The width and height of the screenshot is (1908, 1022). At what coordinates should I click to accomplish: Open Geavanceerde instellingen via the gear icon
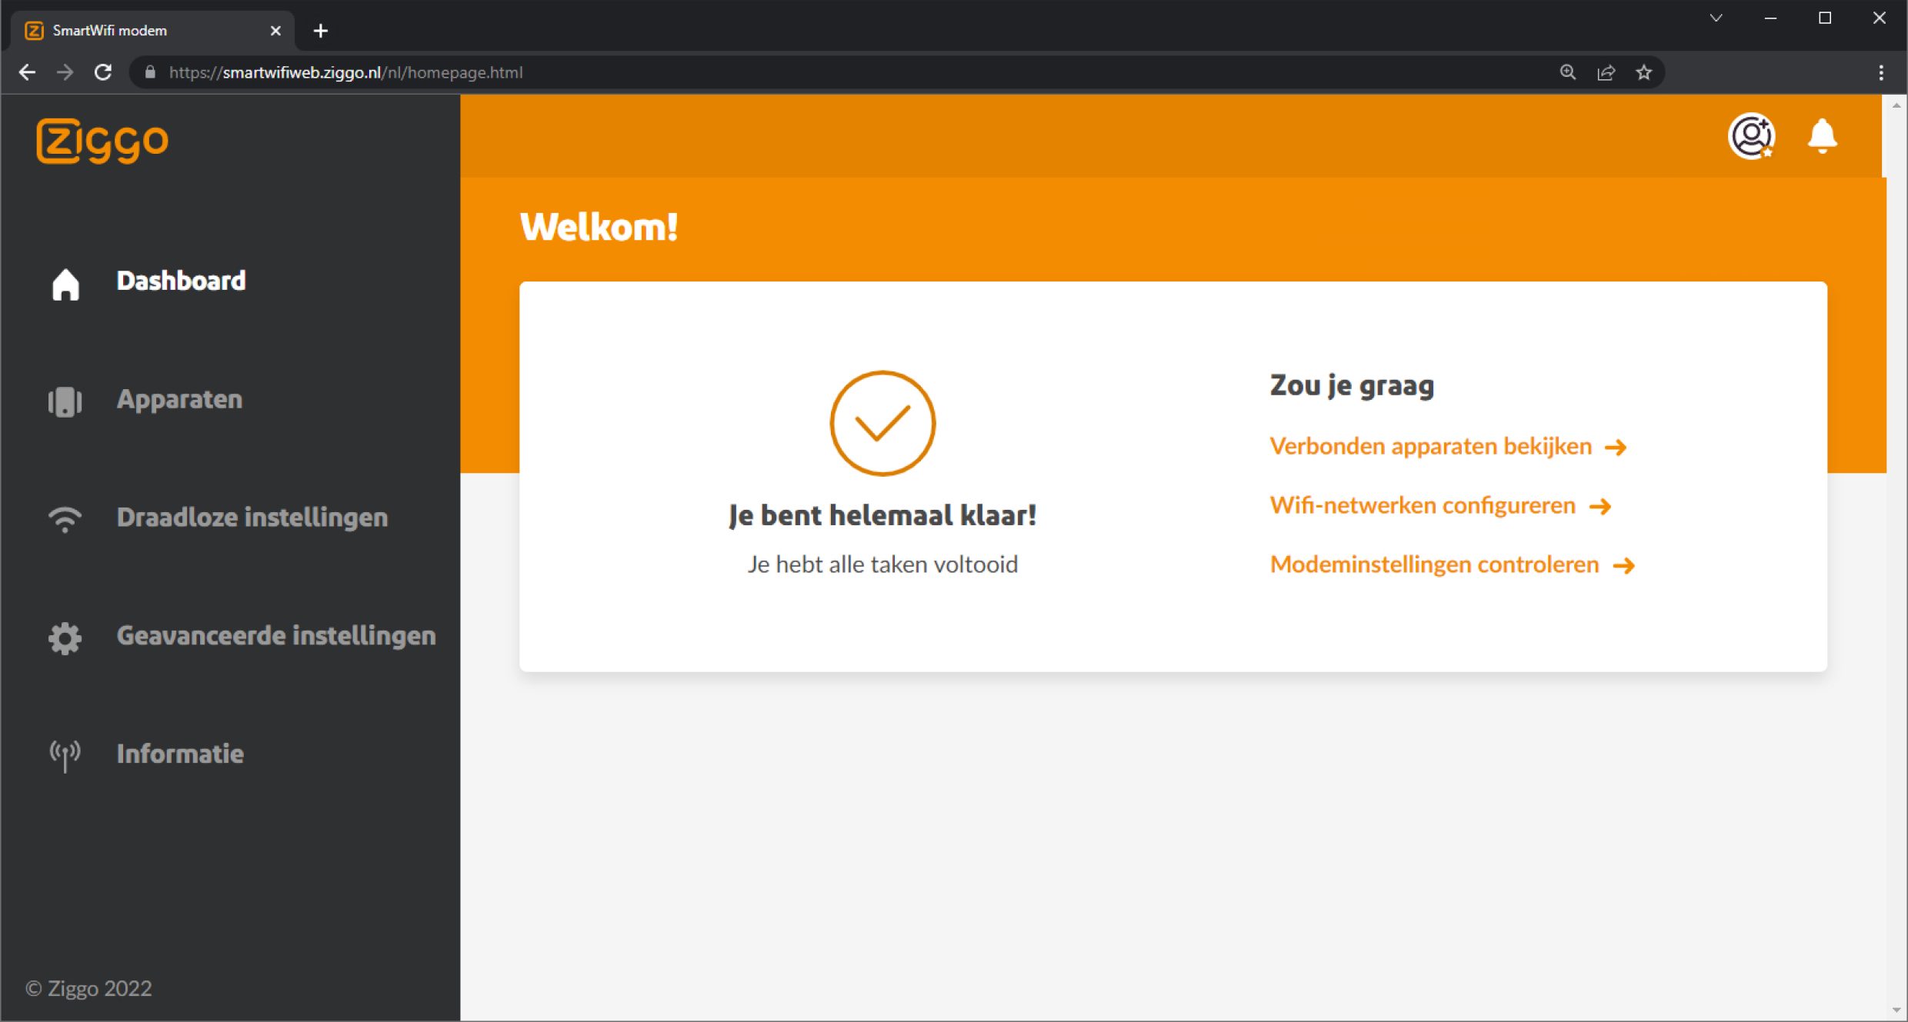(x=65, y=638)
